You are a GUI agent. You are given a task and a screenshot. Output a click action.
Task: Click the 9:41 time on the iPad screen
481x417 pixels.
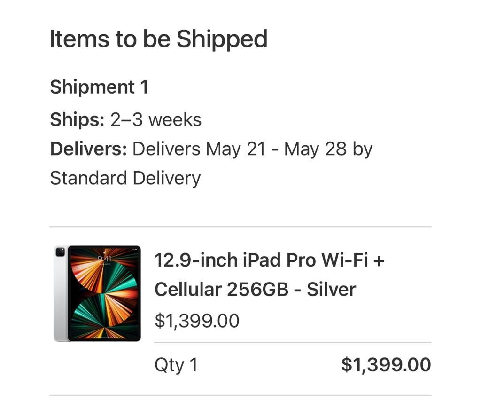point(104,259)
